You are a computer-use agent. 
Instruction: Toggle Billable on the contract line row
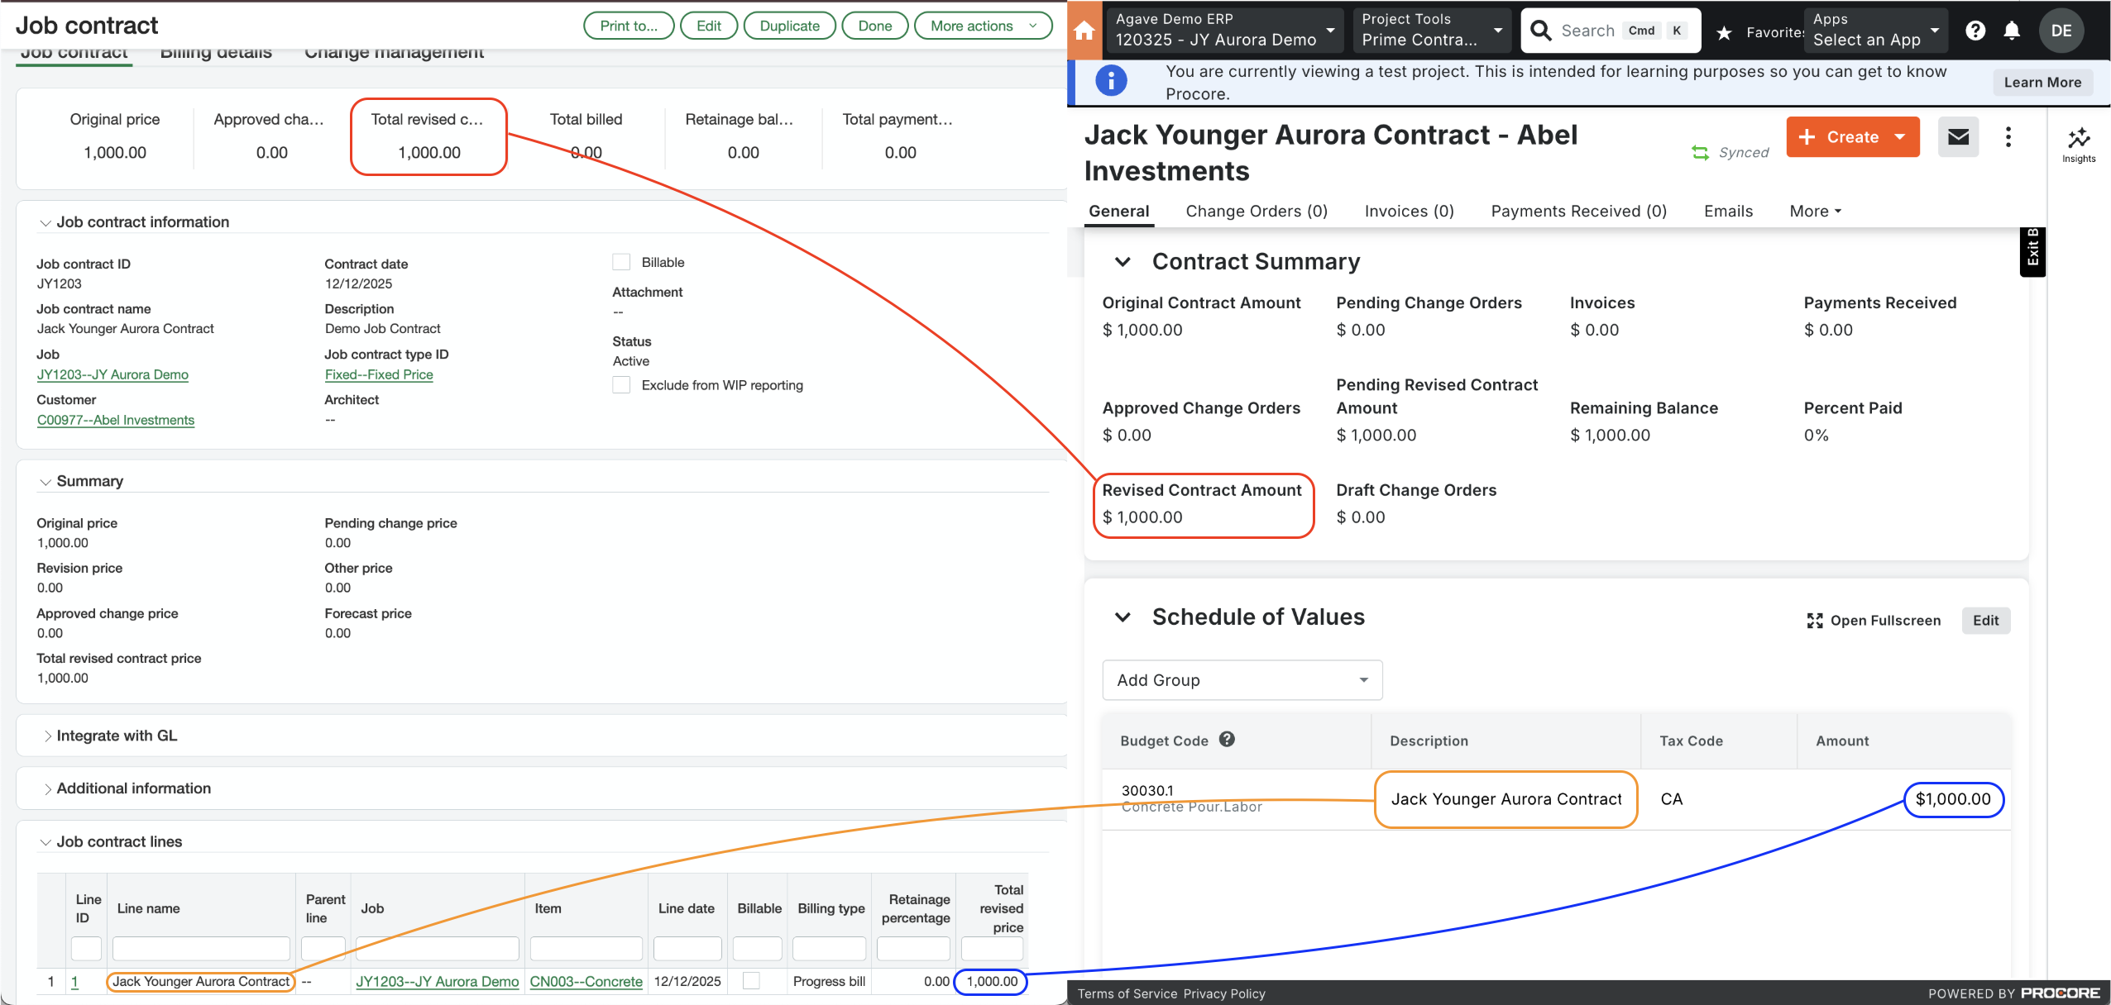pyautogui.click(x=751, y=980)
